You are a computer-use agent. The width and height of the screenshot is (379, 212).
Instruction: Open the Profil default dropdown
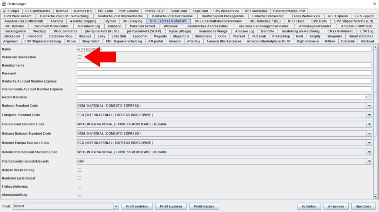(116, 206)
